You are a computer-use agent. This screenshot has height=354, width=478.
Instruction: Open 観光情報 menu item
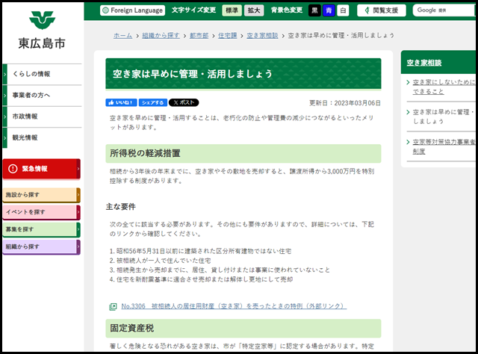tap(42, 138)
